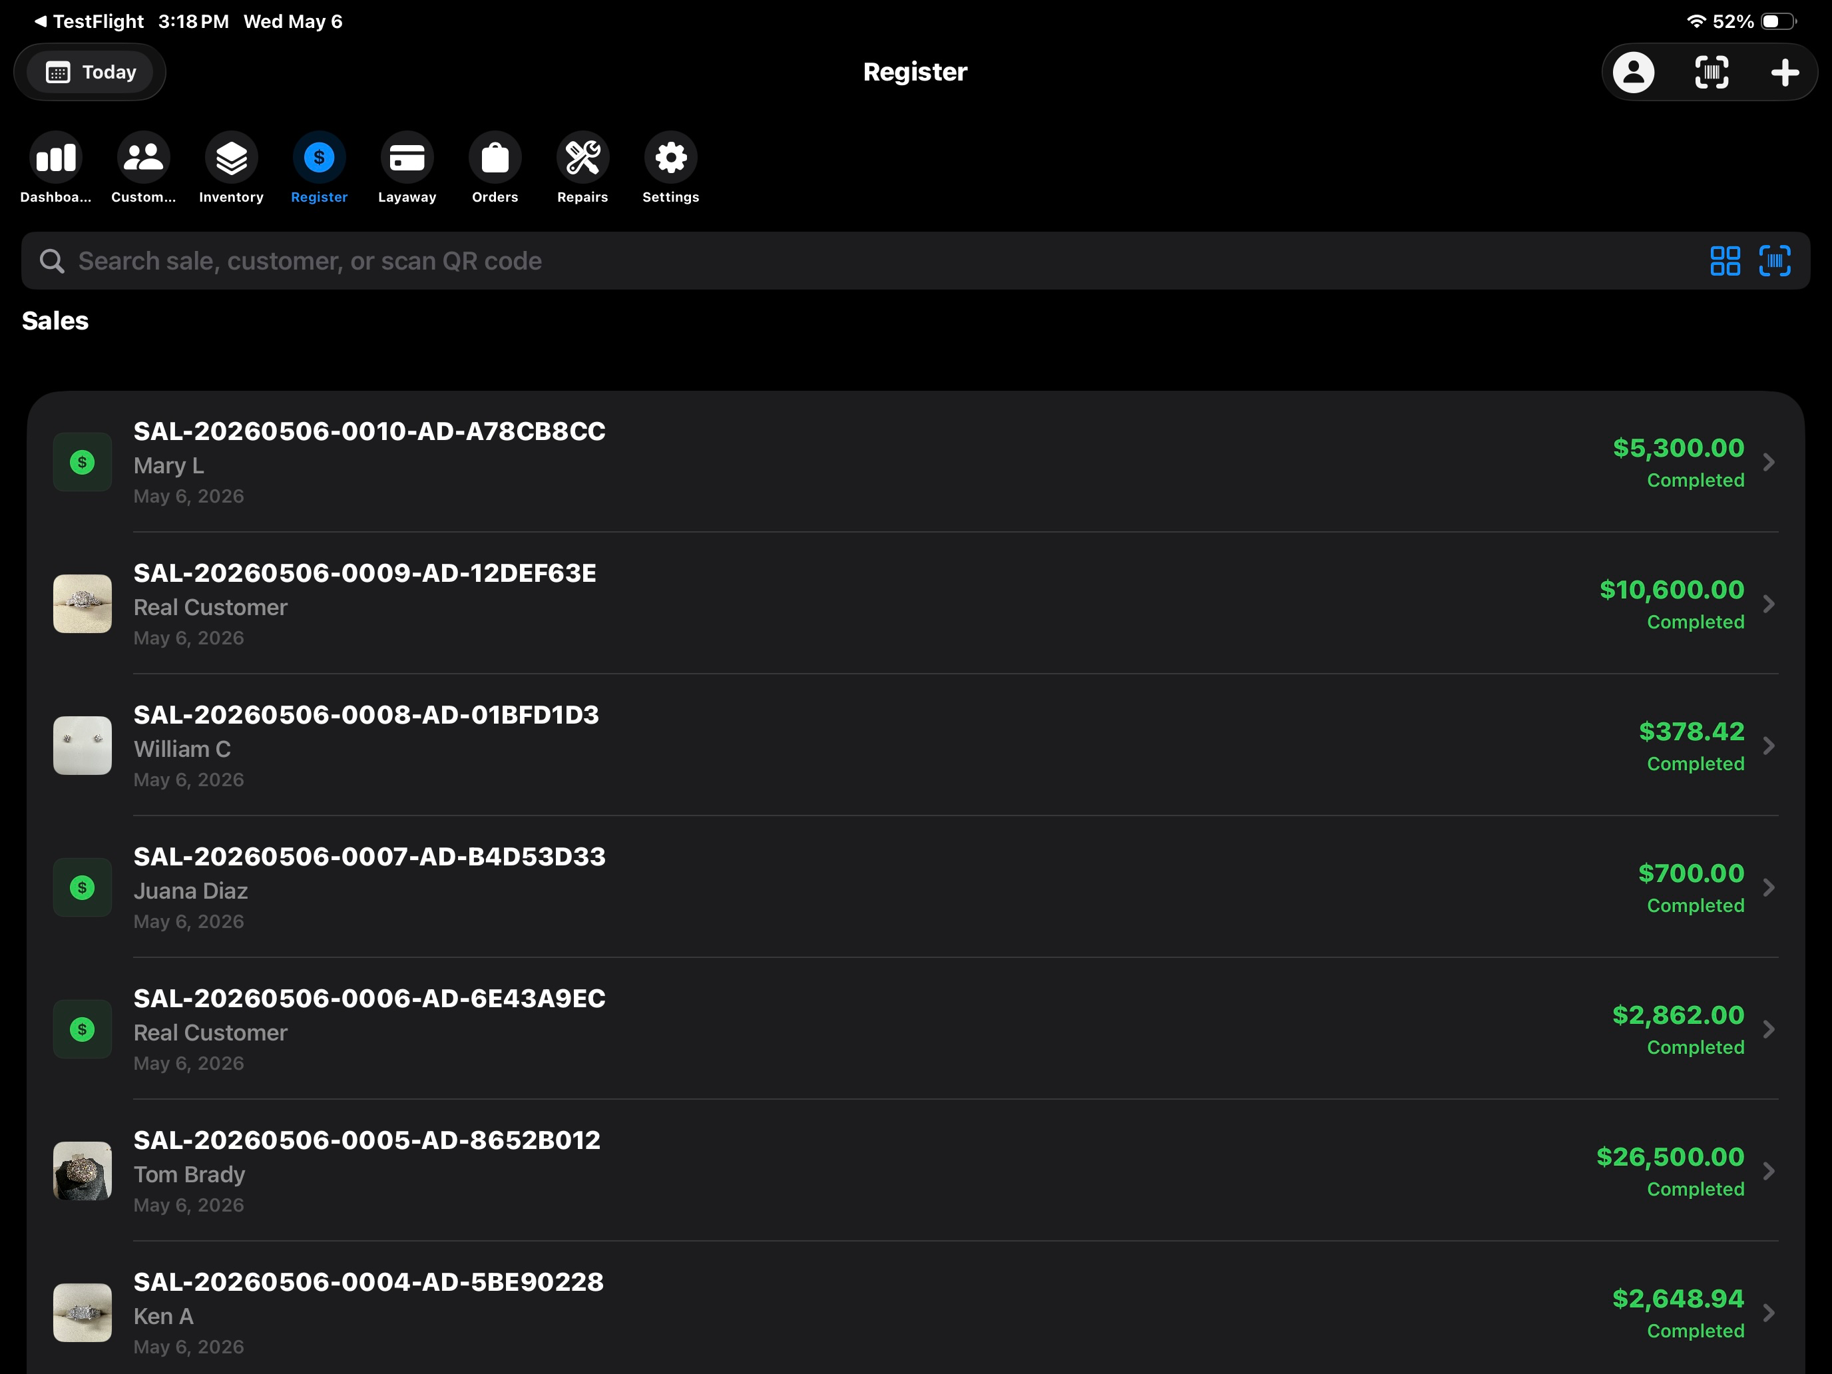Tap the green dollar icon for sale 0006
The width and height of the screenshot is (1832, 1374).
click(82, 1029)
